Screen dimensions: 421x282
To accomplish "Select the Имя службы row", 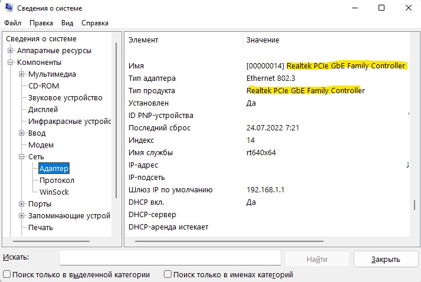I will pyautogui.click(x=267, y=153).
